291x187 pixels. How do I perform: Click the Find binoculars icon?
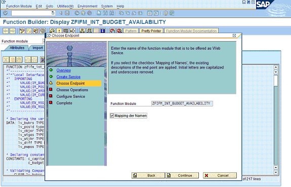pyautogui.click(x=105, y=13)
